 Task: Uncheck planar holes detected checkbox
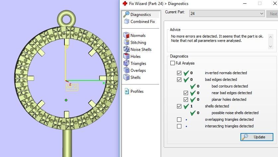click(x=186, y=99)
